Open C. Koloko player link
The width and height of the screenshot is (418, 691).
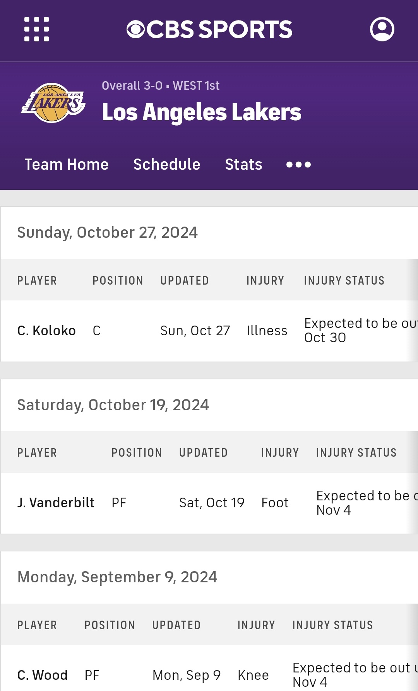point(46,331)
